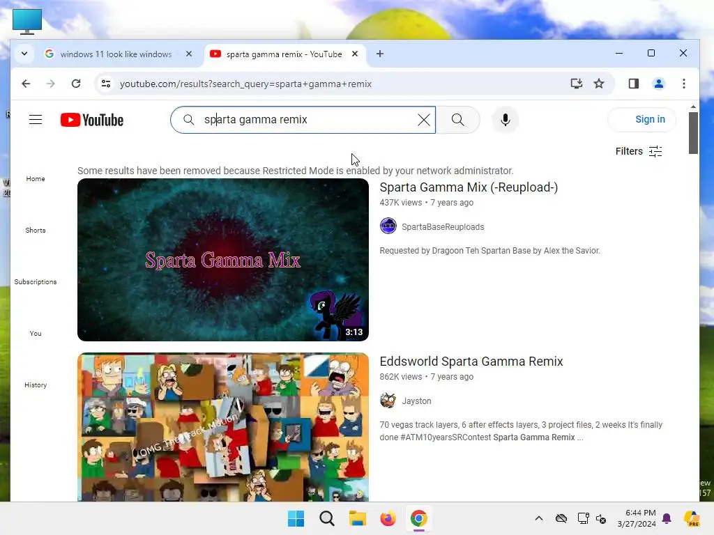This screenshot has width=714, height=535.
Task: Expand the tab search dropdown arrow
Action: (x=24, y=54)
